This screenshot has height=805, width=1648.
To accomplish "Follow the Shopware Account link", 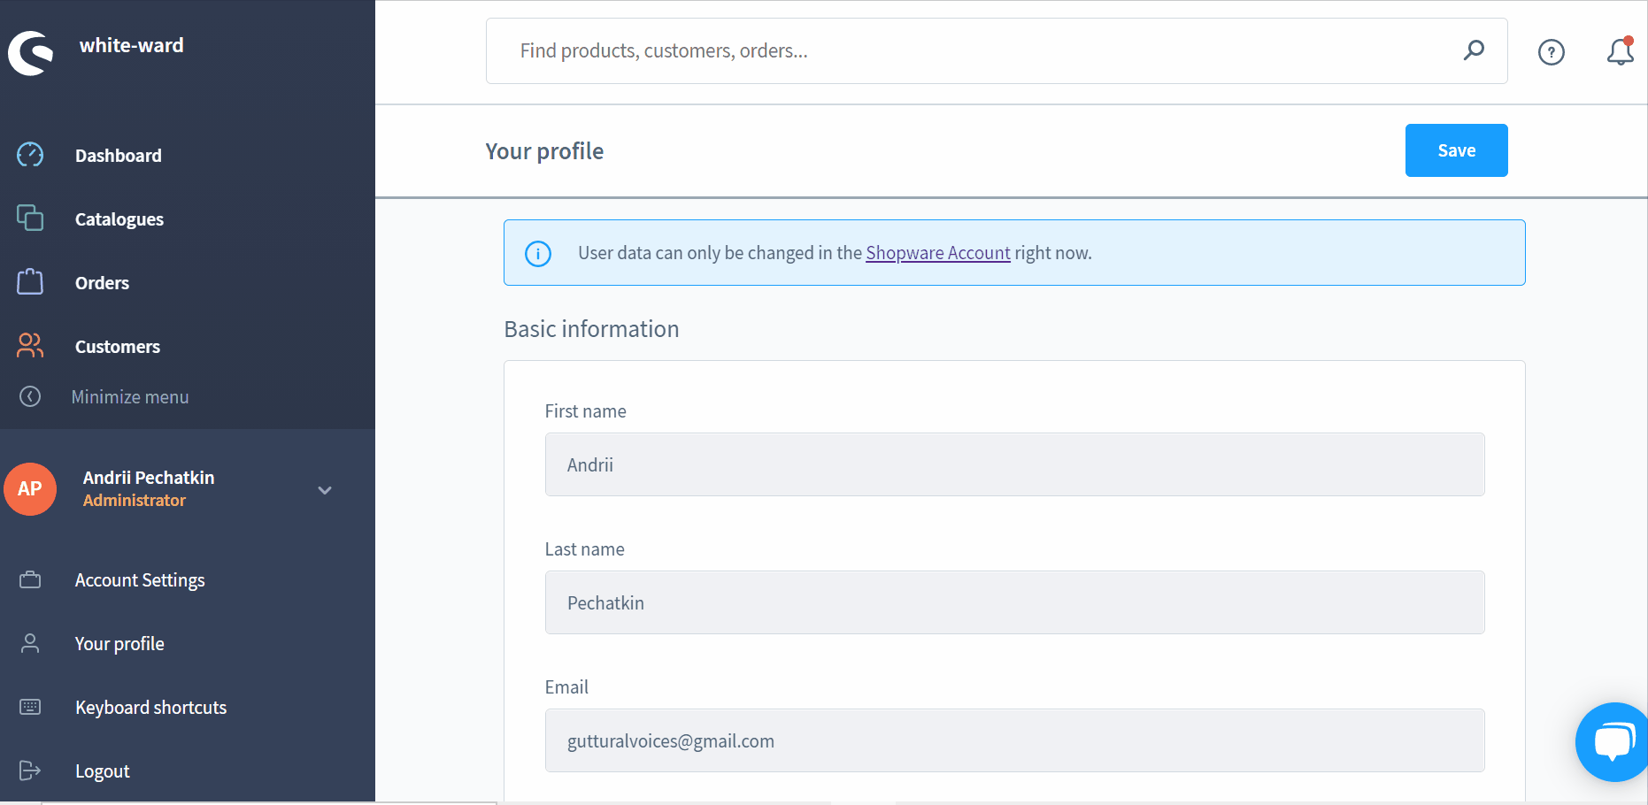I will click(x=937, y=253).
